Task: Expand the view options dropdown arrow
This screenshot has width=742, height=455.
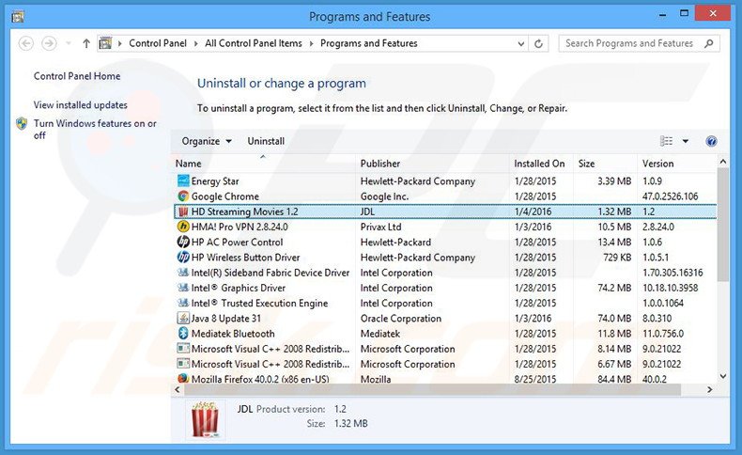Action: 686,141
